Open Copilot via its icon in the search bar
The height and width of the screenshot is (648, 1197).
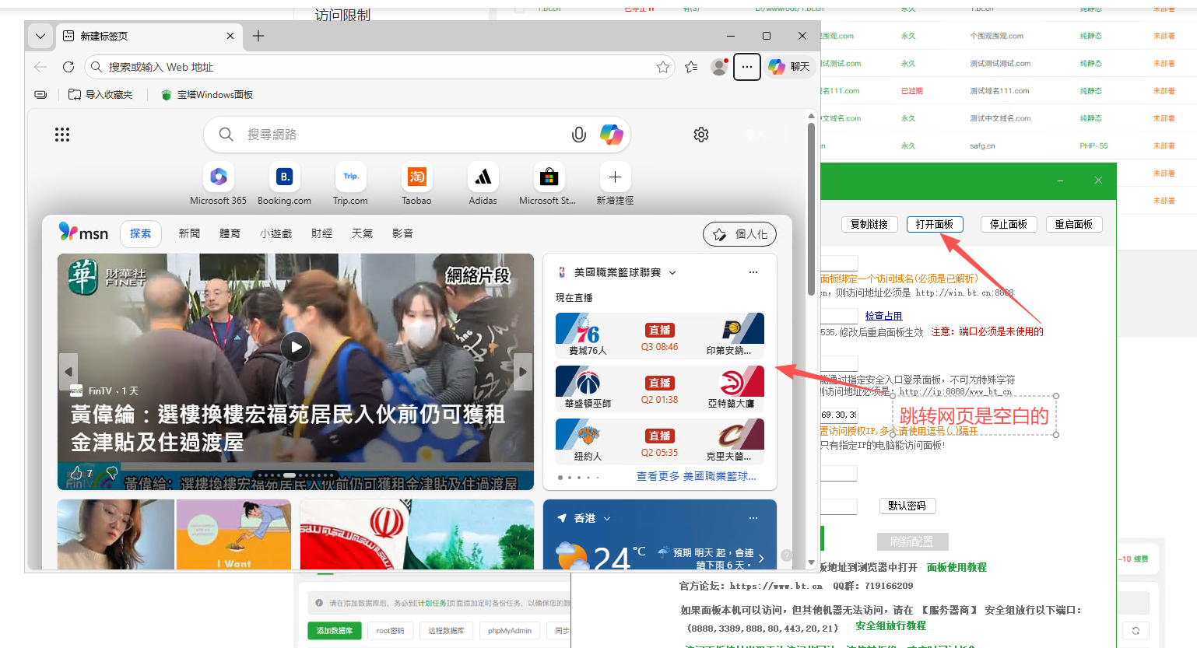pyautogui.click(x=612, y=135)
